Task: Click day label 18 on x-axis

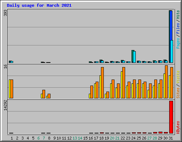Action: [x=101, y=138]
